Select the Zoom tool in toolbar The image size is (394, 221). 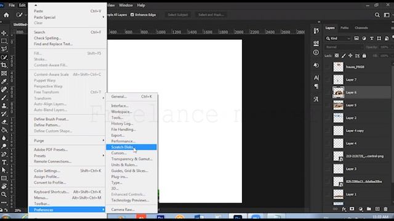(4, 195)
